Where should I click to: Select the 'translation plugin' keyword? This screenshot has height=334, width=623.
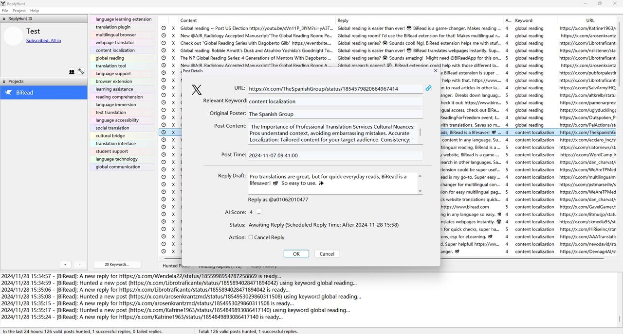(x=123, y=27)
